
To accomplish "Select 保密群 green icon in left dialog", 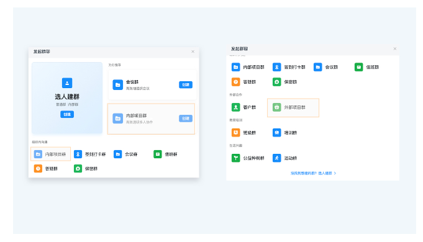I will tap(78, 168).
